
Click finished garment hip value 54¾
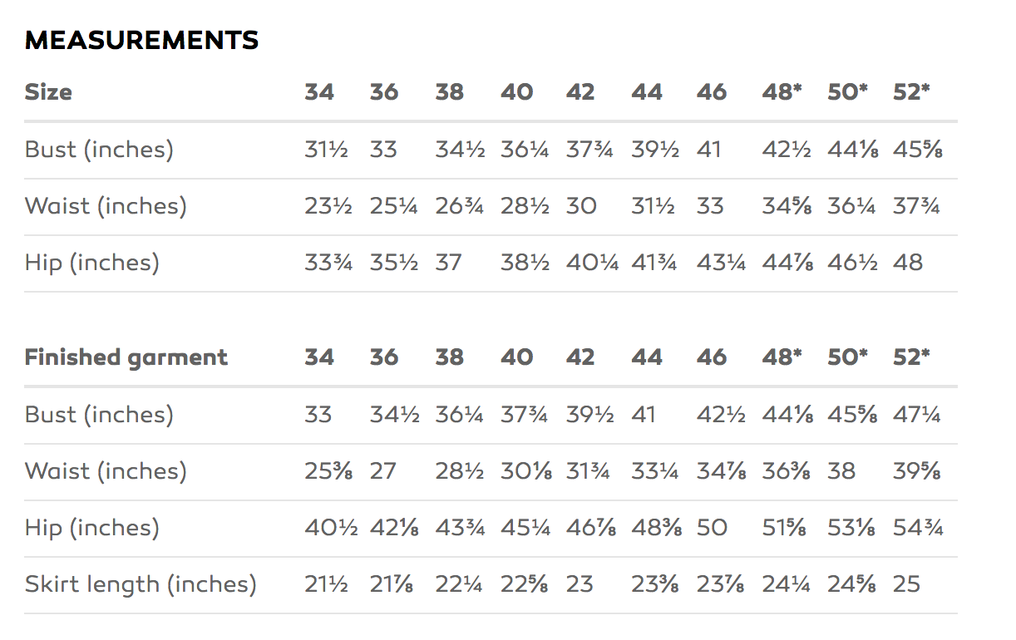918,528
